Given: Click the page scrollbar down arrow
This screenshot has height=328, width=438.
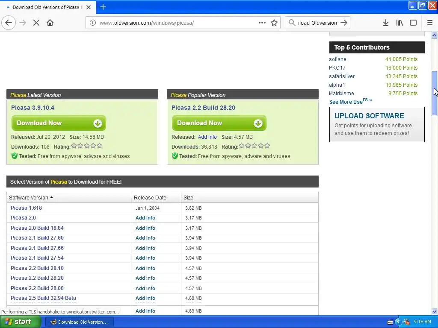Looking at the screenshot, I should (x=434, y=311).
